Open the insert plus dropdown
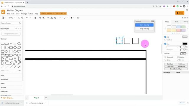The height and width of the screenshot is (106, 189). [x=72, y=18]
